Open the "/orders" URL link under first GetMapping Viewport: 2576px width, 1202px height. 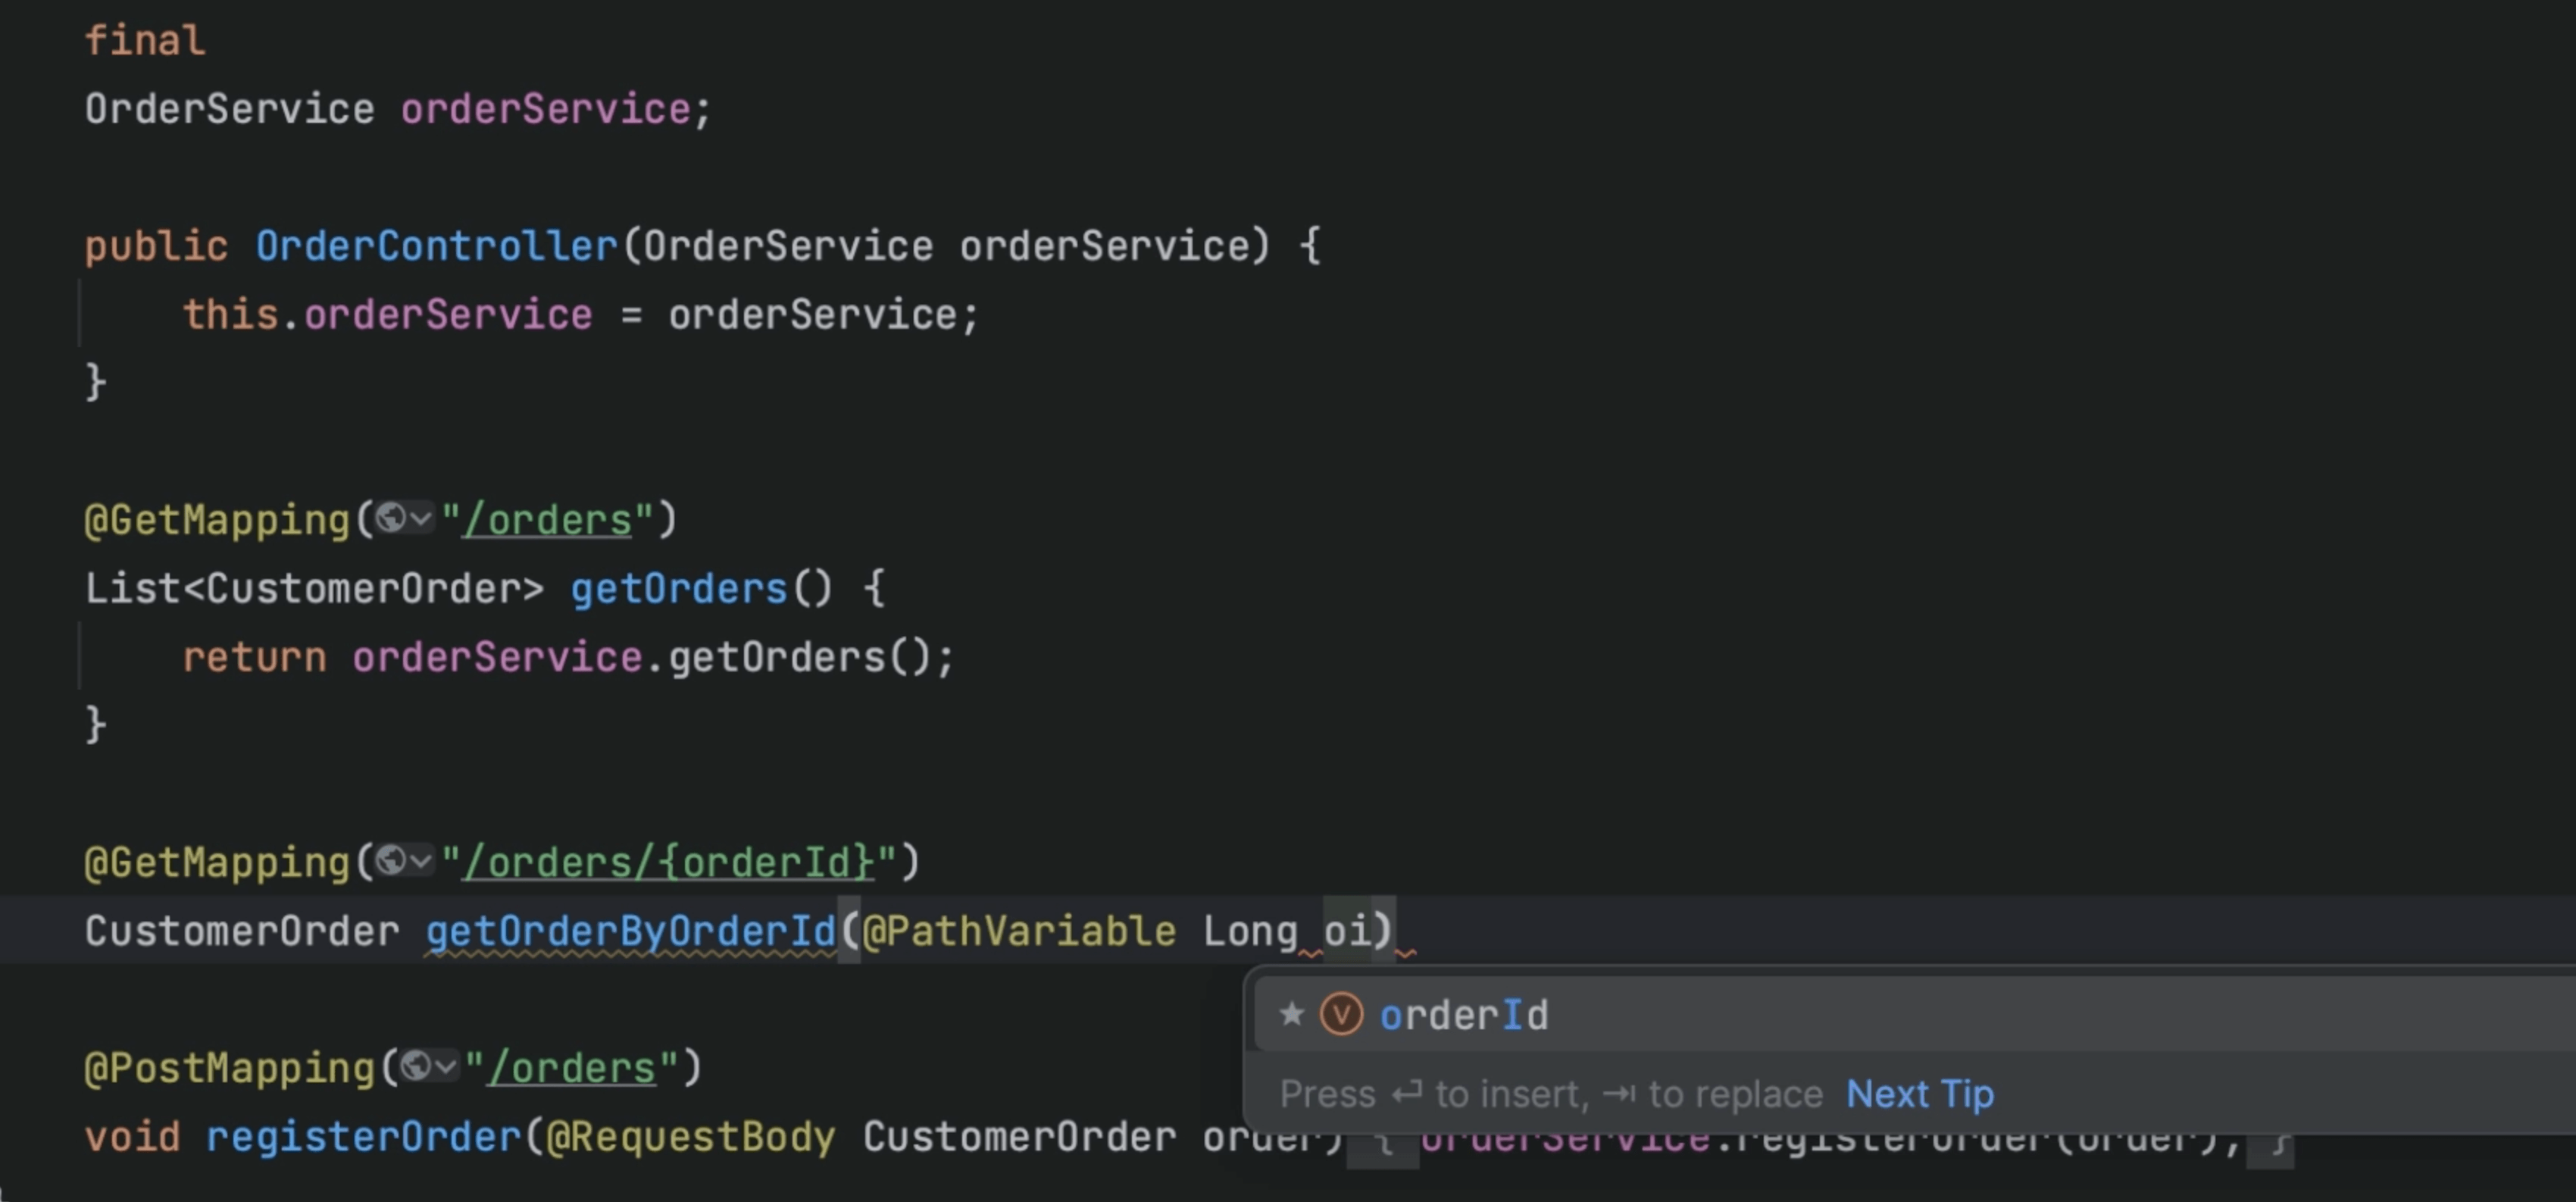547,520
